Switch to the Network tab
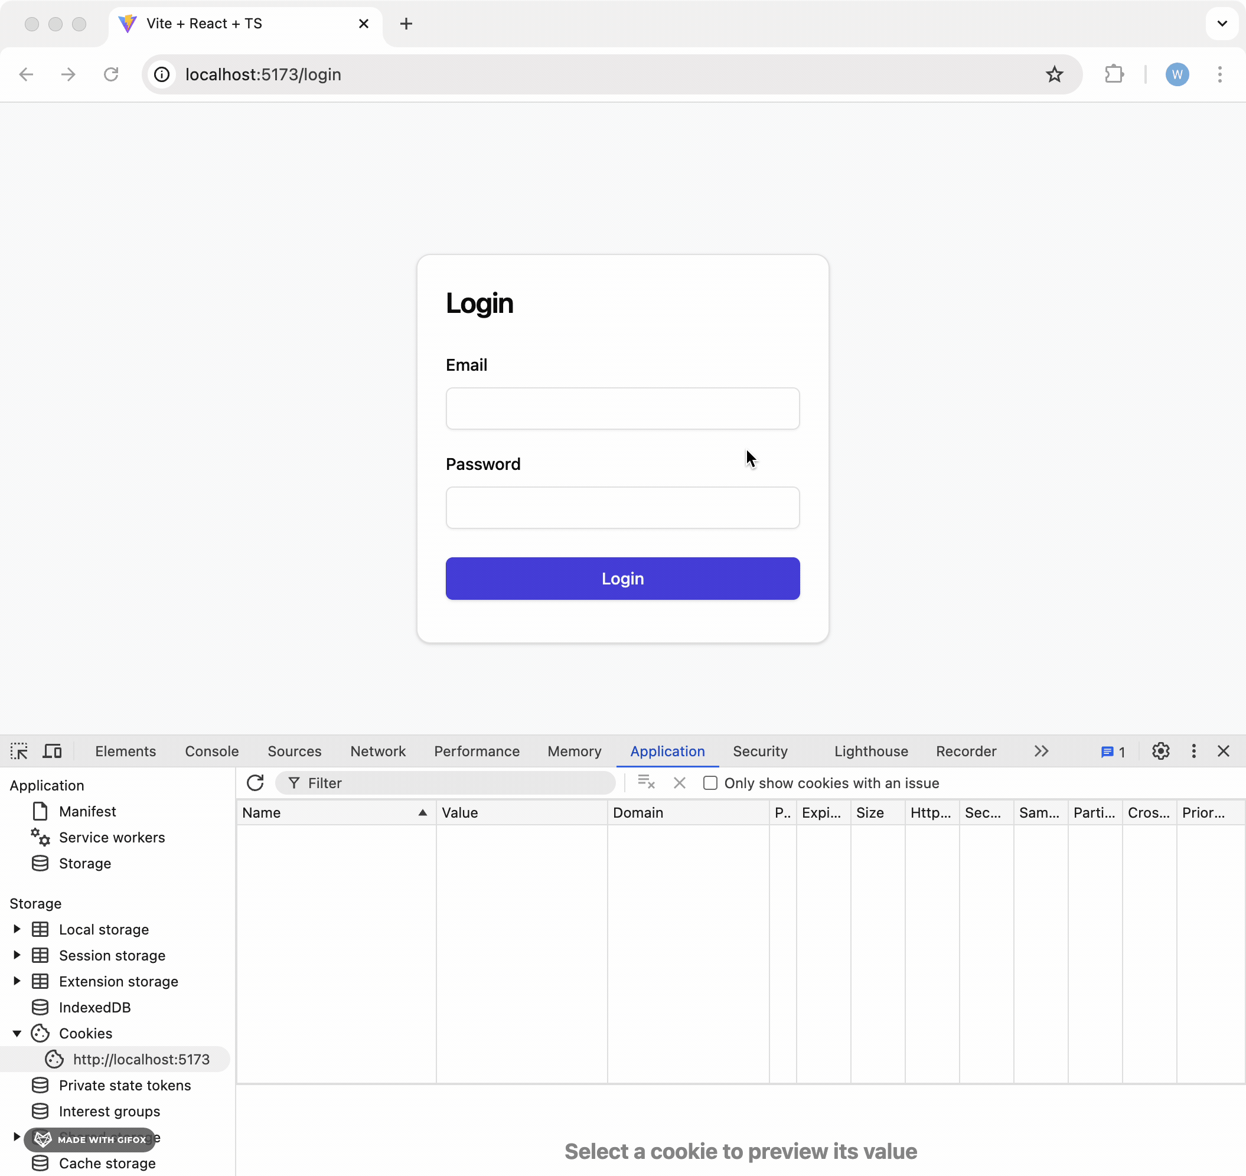 (x=377, y=751)
